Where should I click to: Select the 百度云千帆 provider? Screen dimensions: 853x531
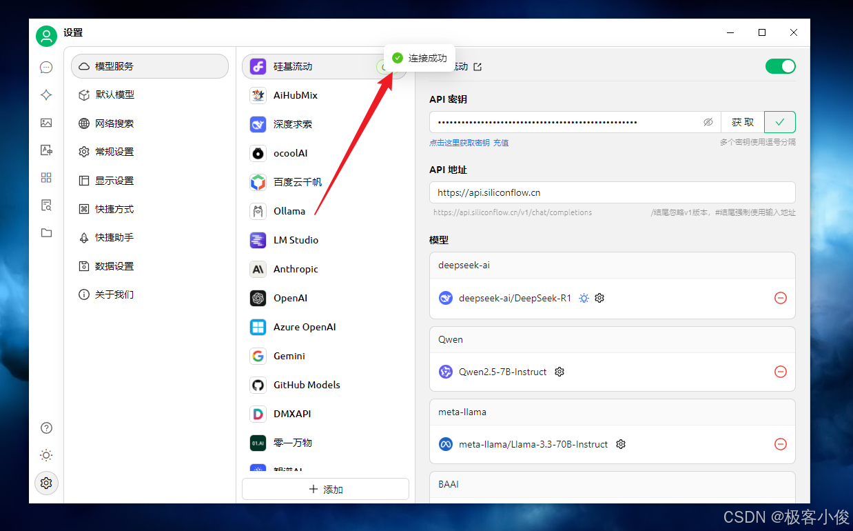(325, 182)
